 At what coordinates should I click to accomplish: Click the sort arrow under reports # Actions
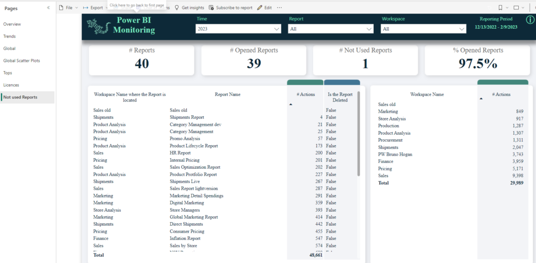(291, 104)
